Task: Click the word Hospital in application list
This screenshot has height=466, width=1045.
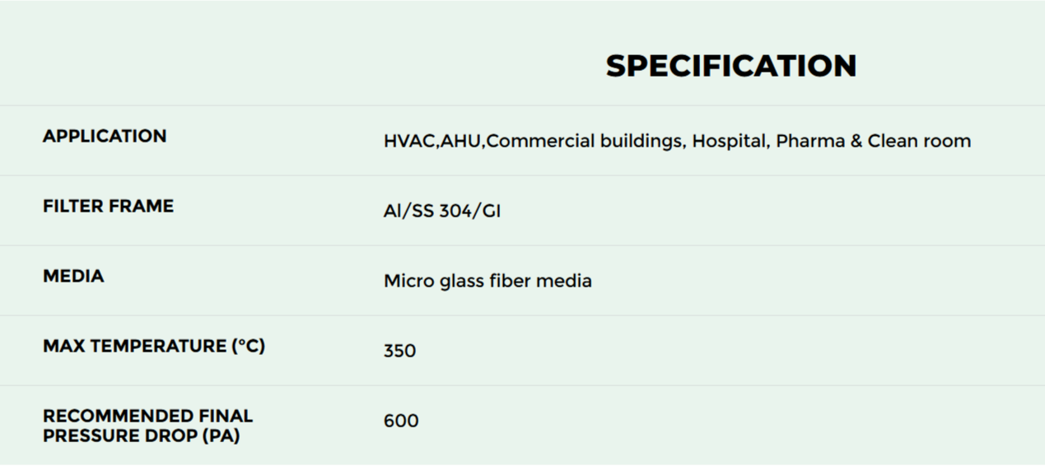Action: coord(730,141)
